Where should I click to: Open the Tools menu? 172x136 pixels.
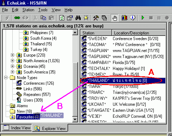pyautogui.click(x=43, y=10)
